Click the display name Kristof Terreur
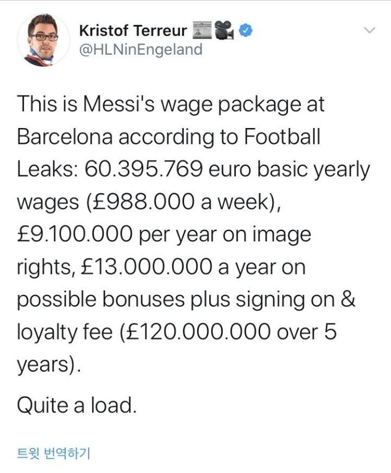391x473 pixels. click(133, 31)
